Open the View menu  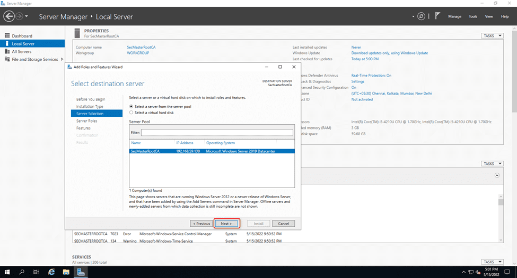click(x=489, y=16)
